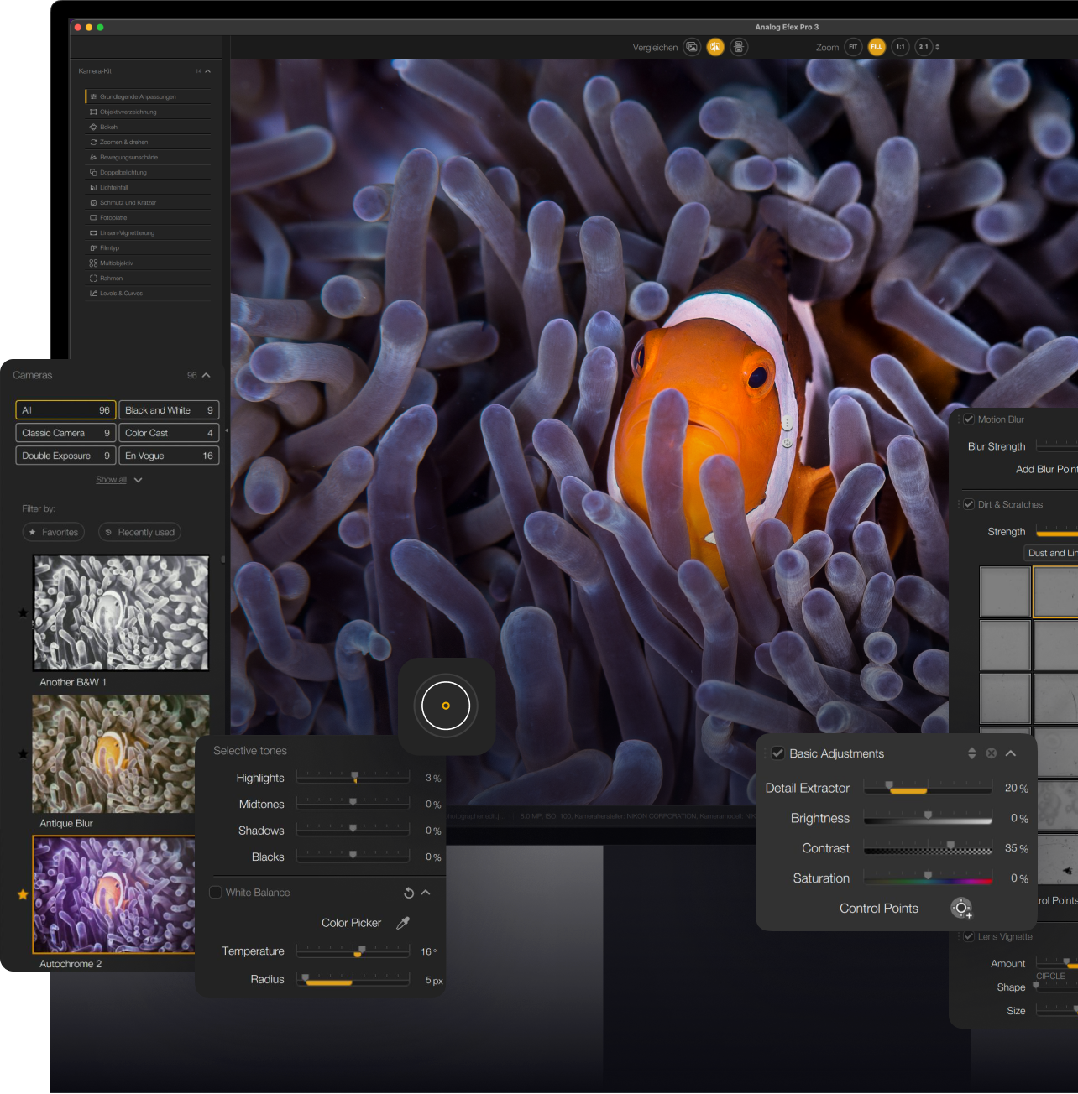Disable the Basic Adjustments checkbox
This screenshot has width=1078, height=1094.
click(777, 753)
